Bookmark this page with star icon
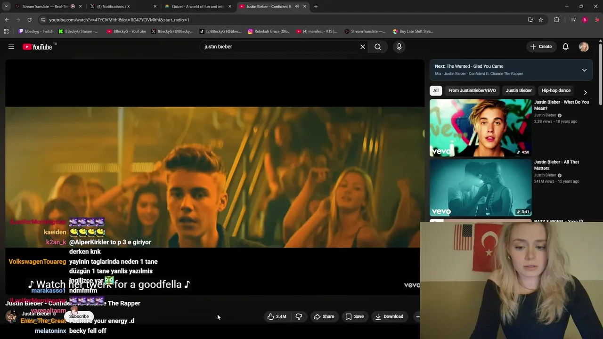This screenshot has width=603, height=339. coord(541,20)
